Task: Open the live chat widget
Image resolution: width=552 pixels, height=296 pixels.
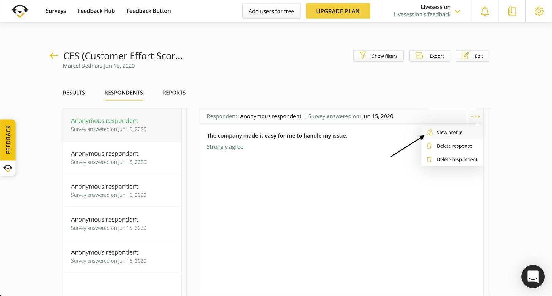Action: (x=533, y=276)
